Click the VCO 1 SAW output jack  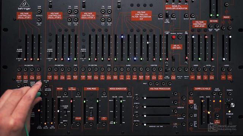(x=39, y=11)
